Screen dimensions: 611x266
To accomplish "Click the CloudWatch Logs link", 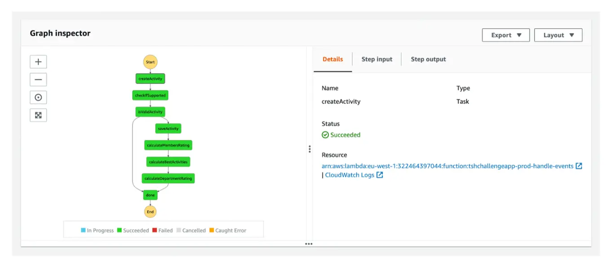I will point(352,175).
